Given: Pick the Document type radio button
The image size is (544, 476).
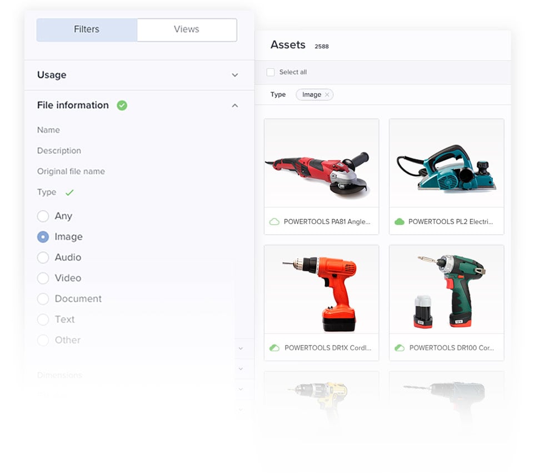Looking at the screenshot, I should pyautogui.click(x=43, y=299).
